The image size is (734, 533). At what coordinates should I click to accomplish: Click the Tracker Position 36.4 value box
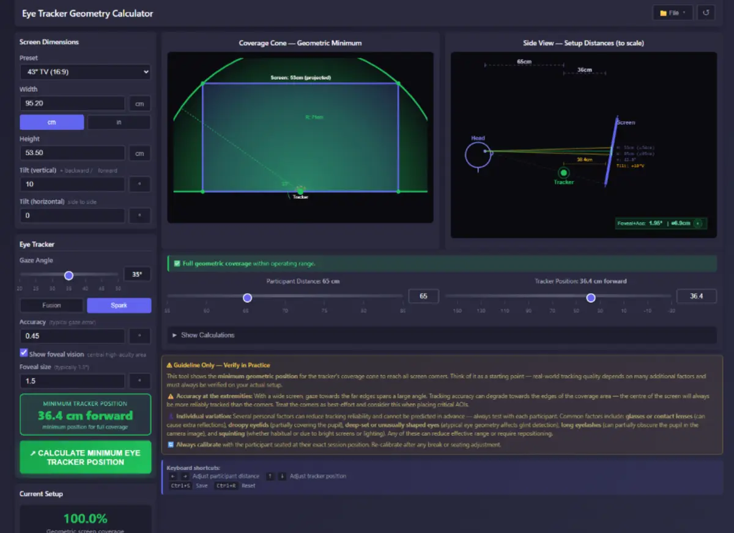tap(696, 296)
